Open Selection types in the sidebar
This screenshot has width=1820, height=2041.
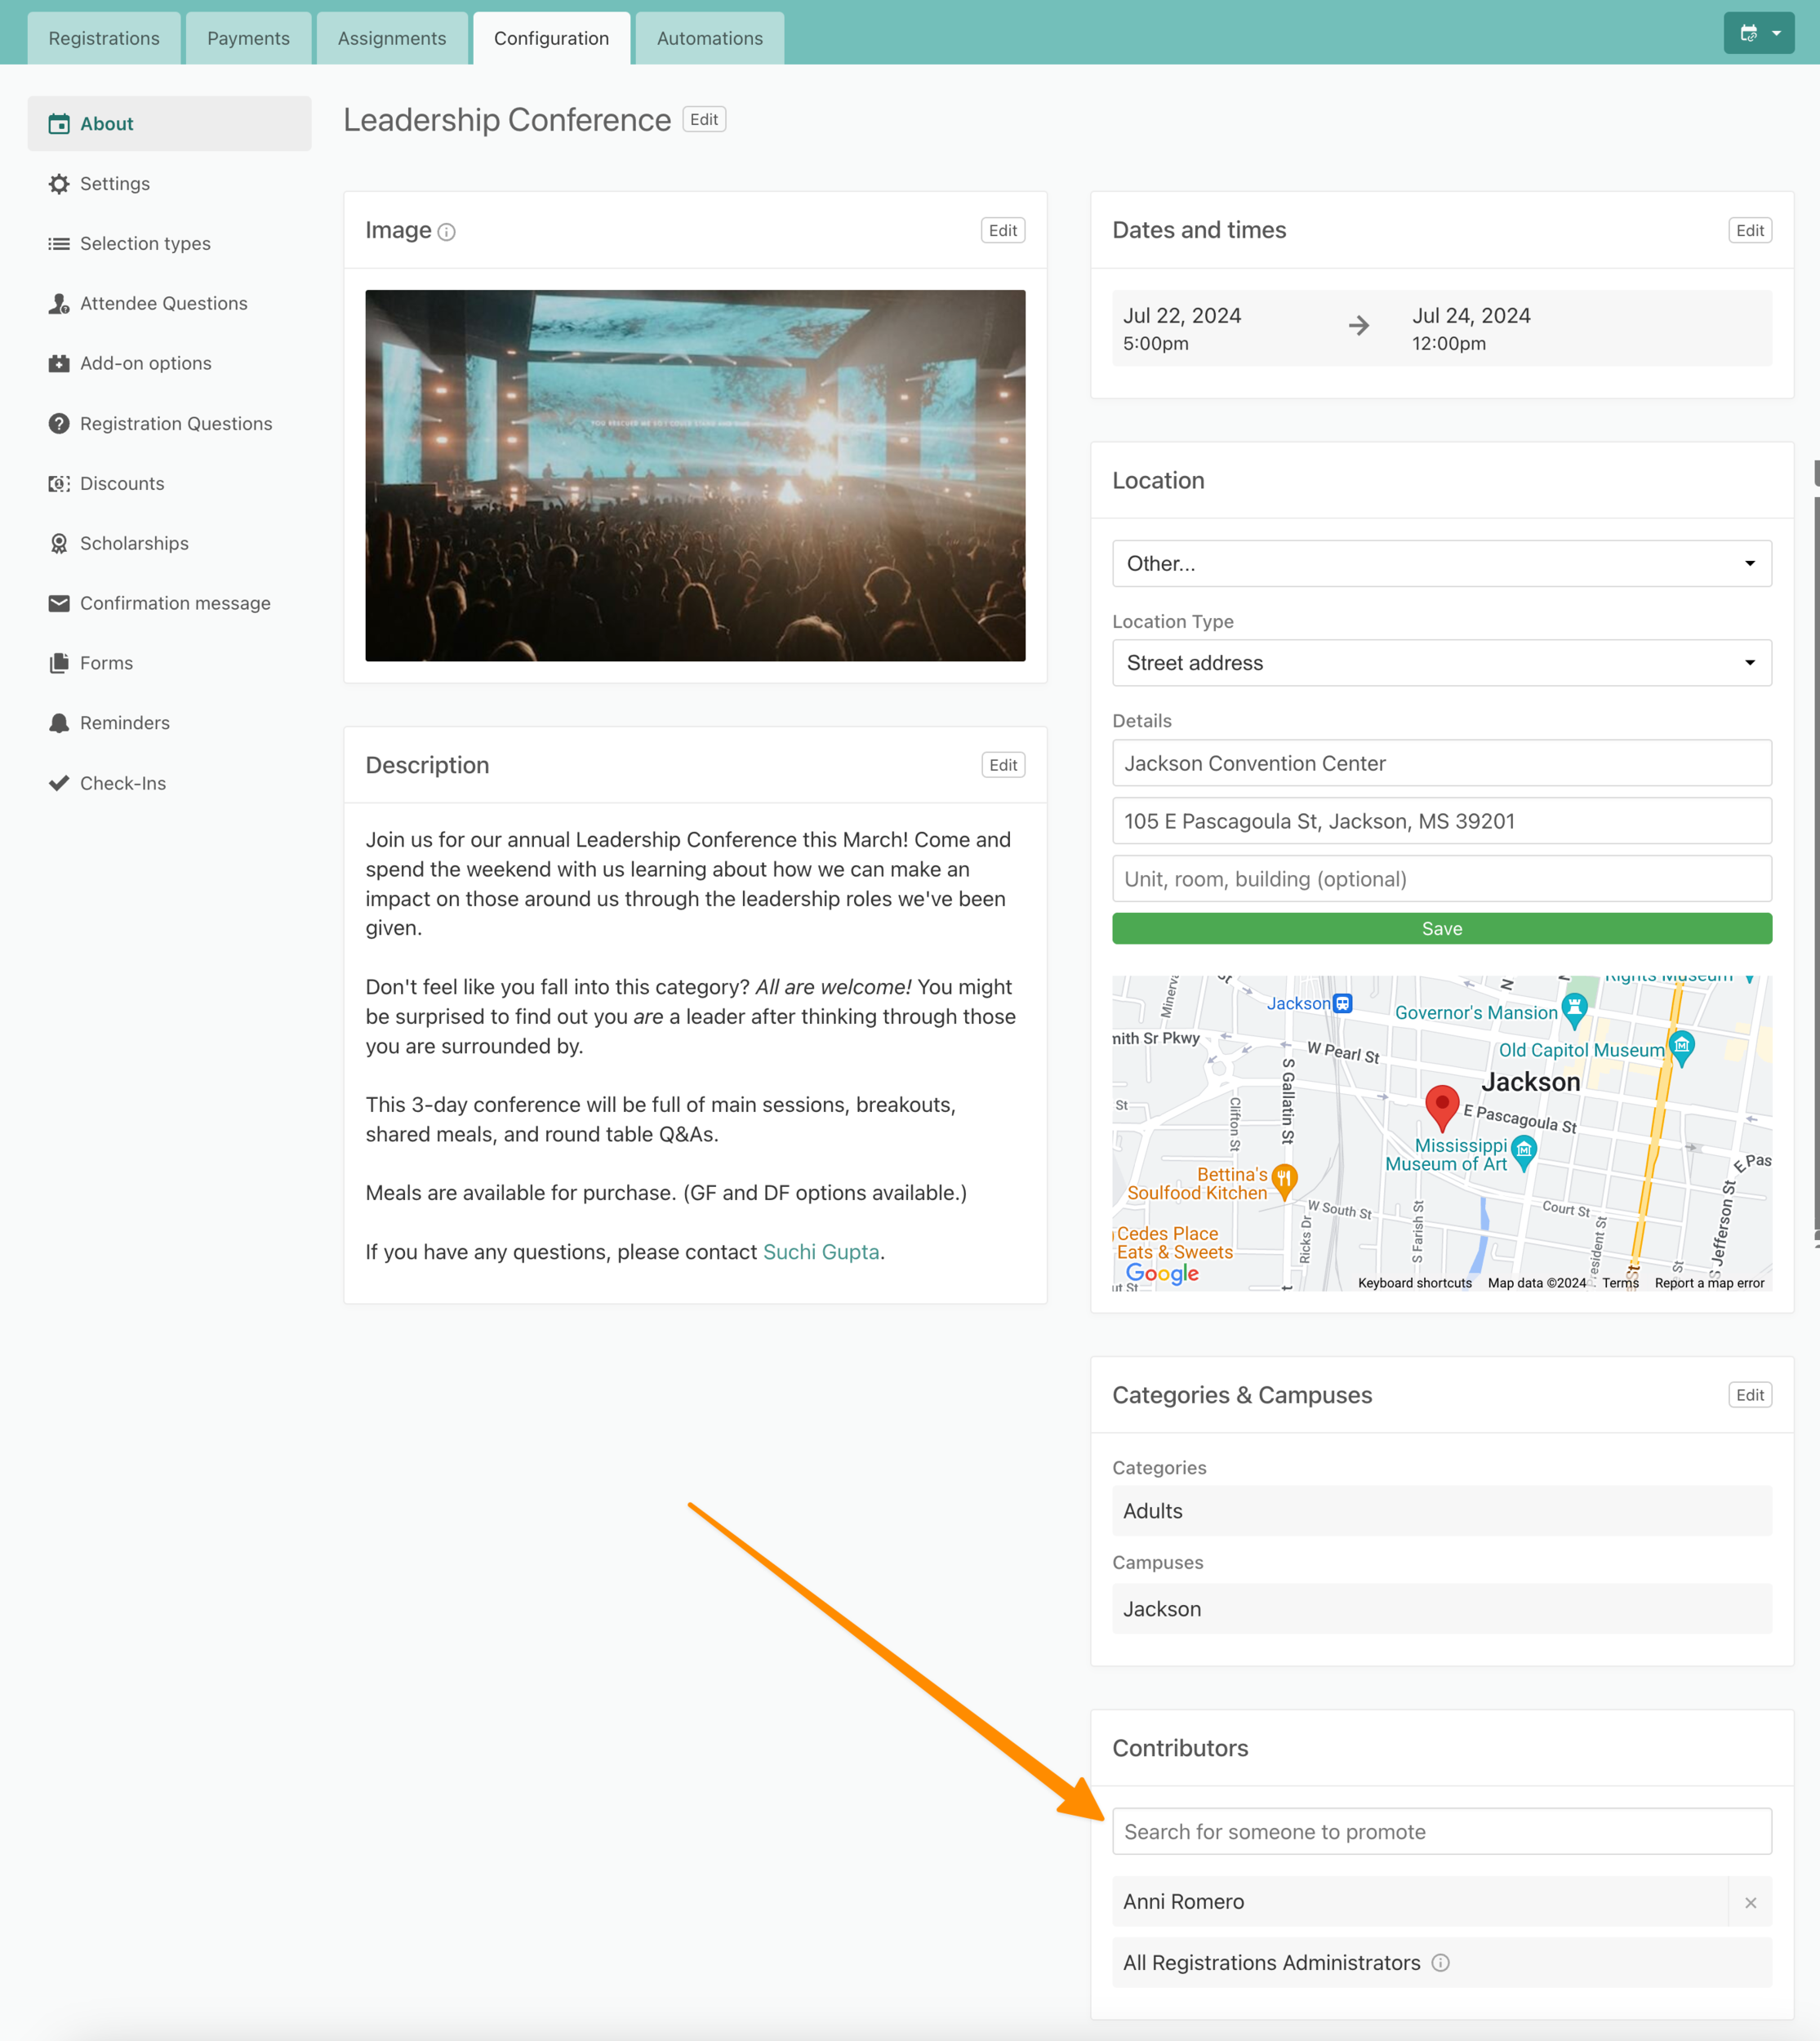pos(169,244)
